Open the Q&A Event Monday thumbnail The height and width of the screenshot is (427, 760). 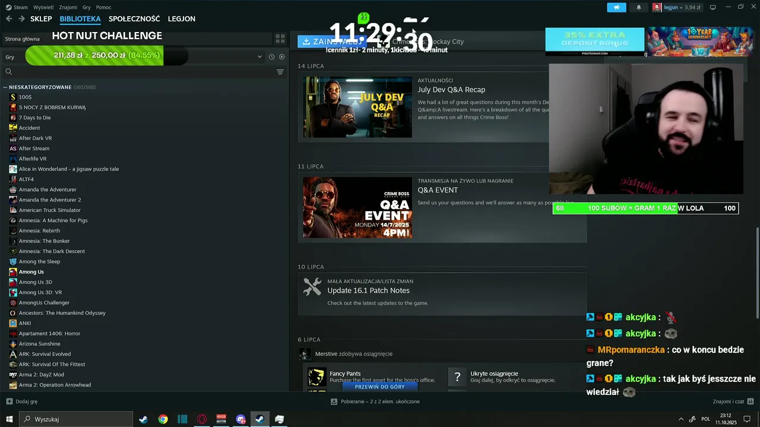(x=357, y=208)
